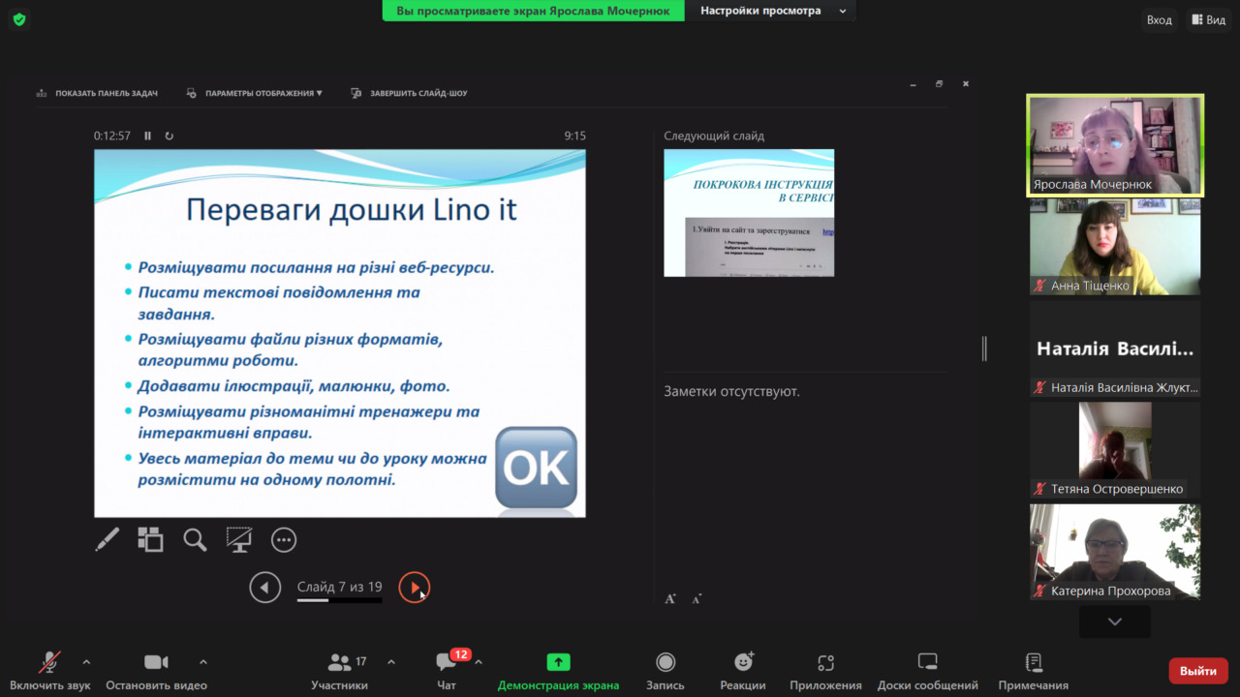This screenshot has width=1240, height=697.
Task: Click the slide progress bar
Action: pos(339,600)
